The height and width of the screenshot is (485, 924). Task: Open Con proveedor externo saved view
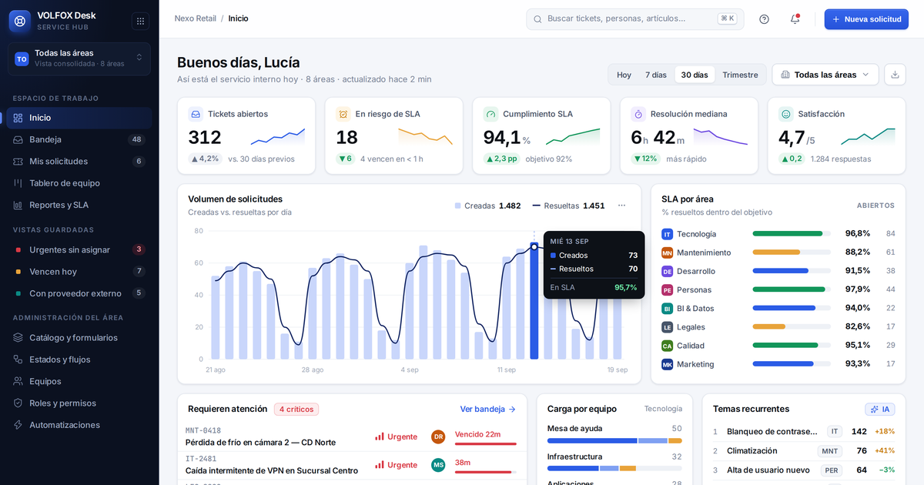79,293
